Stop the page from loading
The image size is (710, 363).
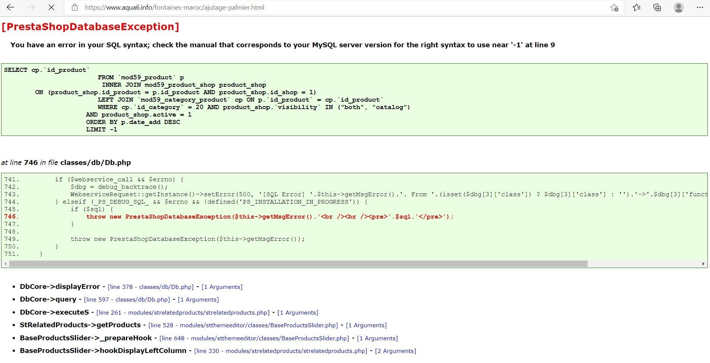point(51,7)
